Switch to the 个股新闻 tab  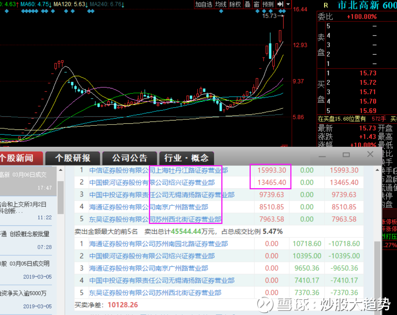pos(21,158)
